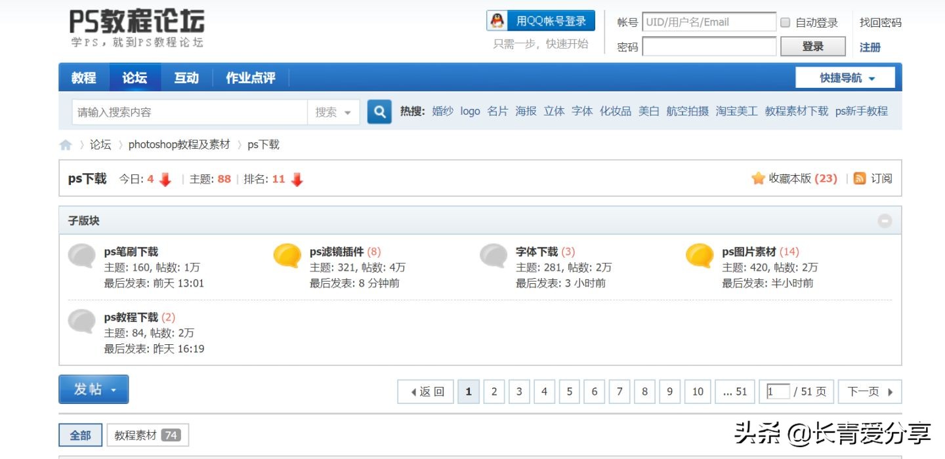Click the home icon in the breadcrumb

(66, 144)
